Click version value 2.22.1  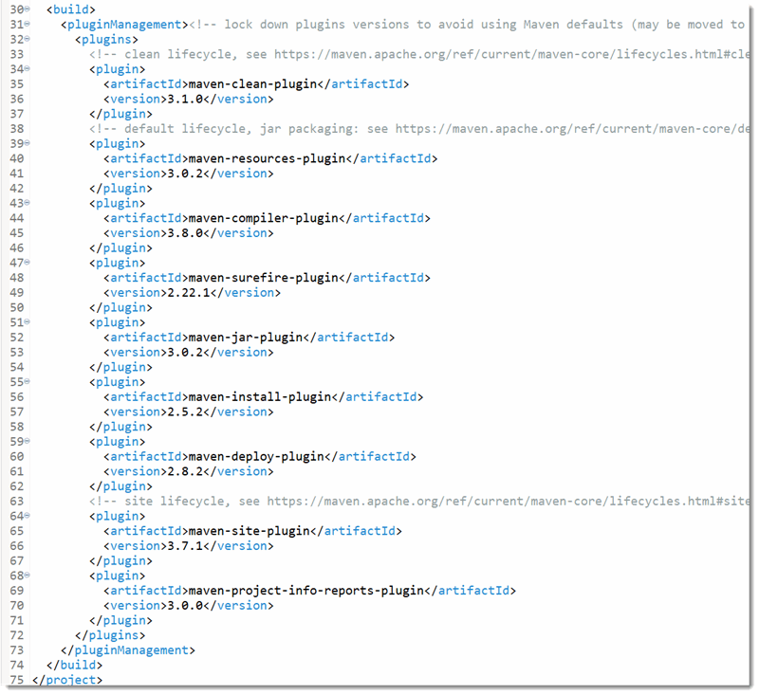[189, 293]
